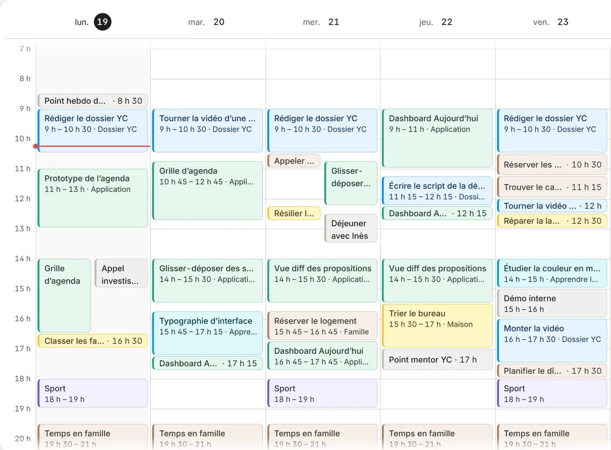Viewport: 611px width, 450px height.
Task: Open the 'Réparer la la...' 12 h 30 task
Action: click(552, 221)
